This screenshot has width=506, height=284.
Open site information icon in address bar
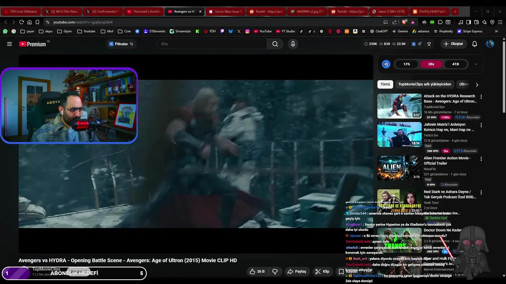47,22
